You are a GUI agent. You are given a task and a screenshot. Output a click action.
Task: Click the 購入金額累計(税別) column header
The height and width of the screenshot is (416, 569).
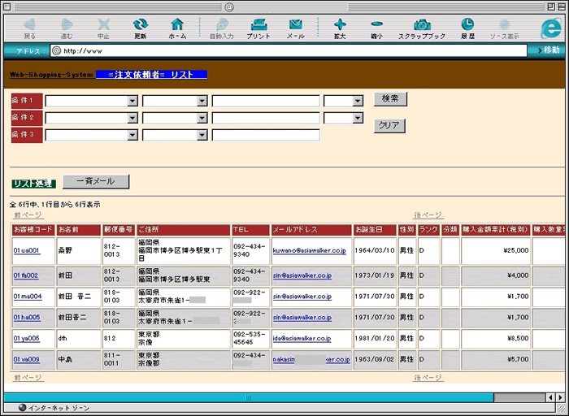tap(495, 230)
